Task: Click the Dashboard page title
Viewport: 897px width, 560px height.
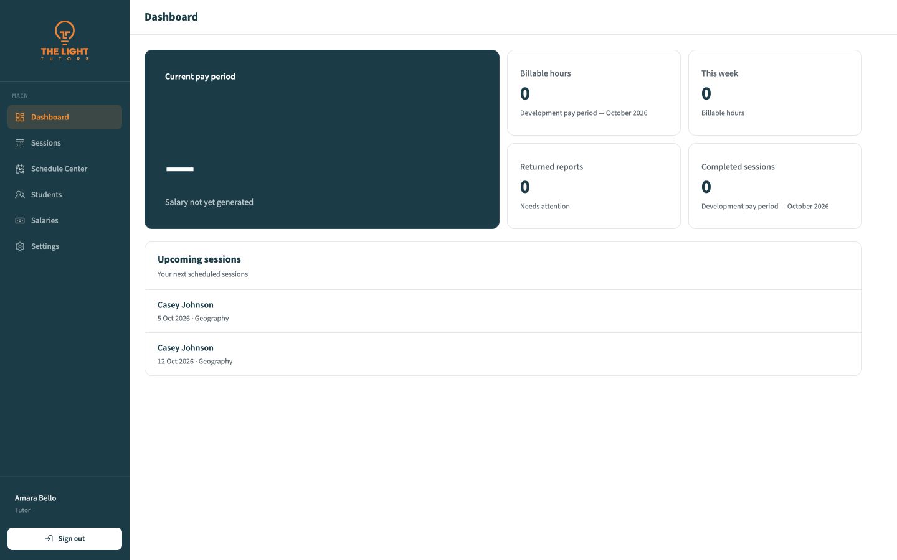Action: coord(171,17)
